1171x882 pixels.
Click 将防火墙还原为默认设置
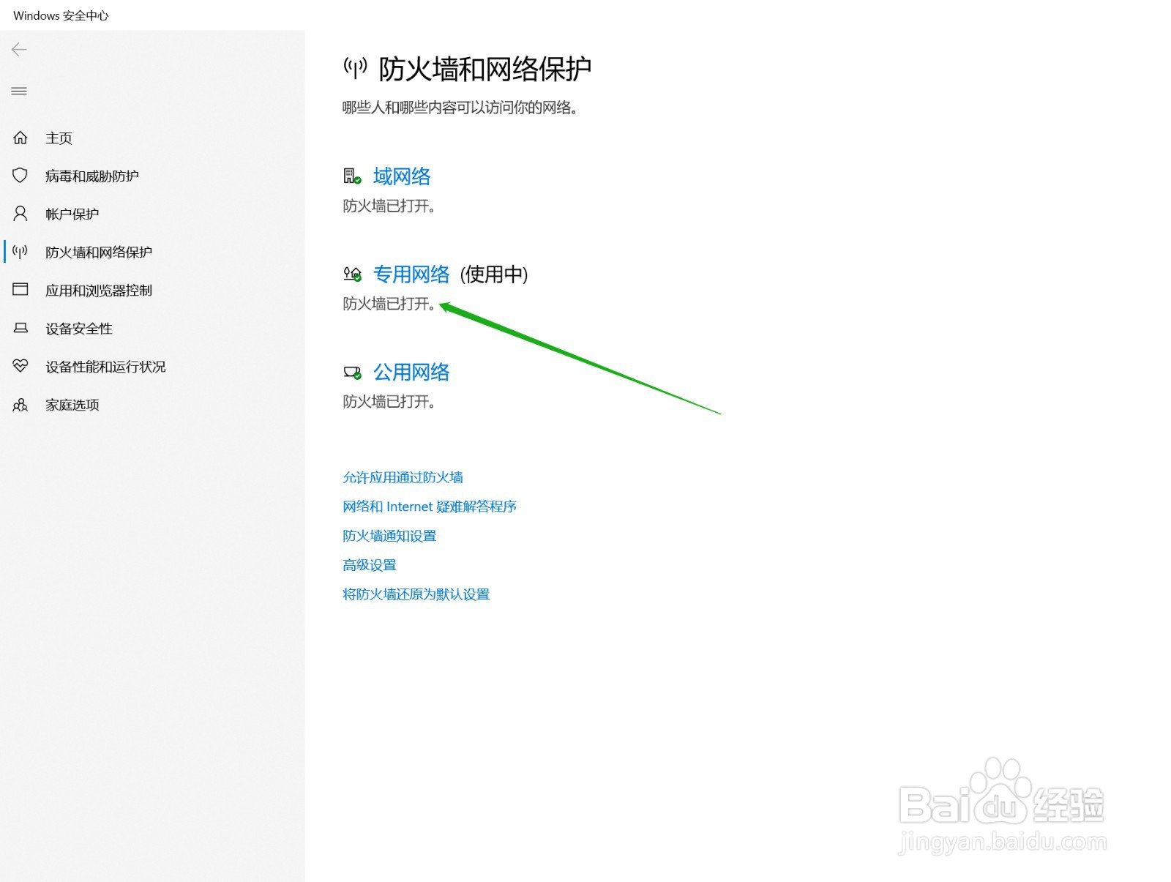416,594
